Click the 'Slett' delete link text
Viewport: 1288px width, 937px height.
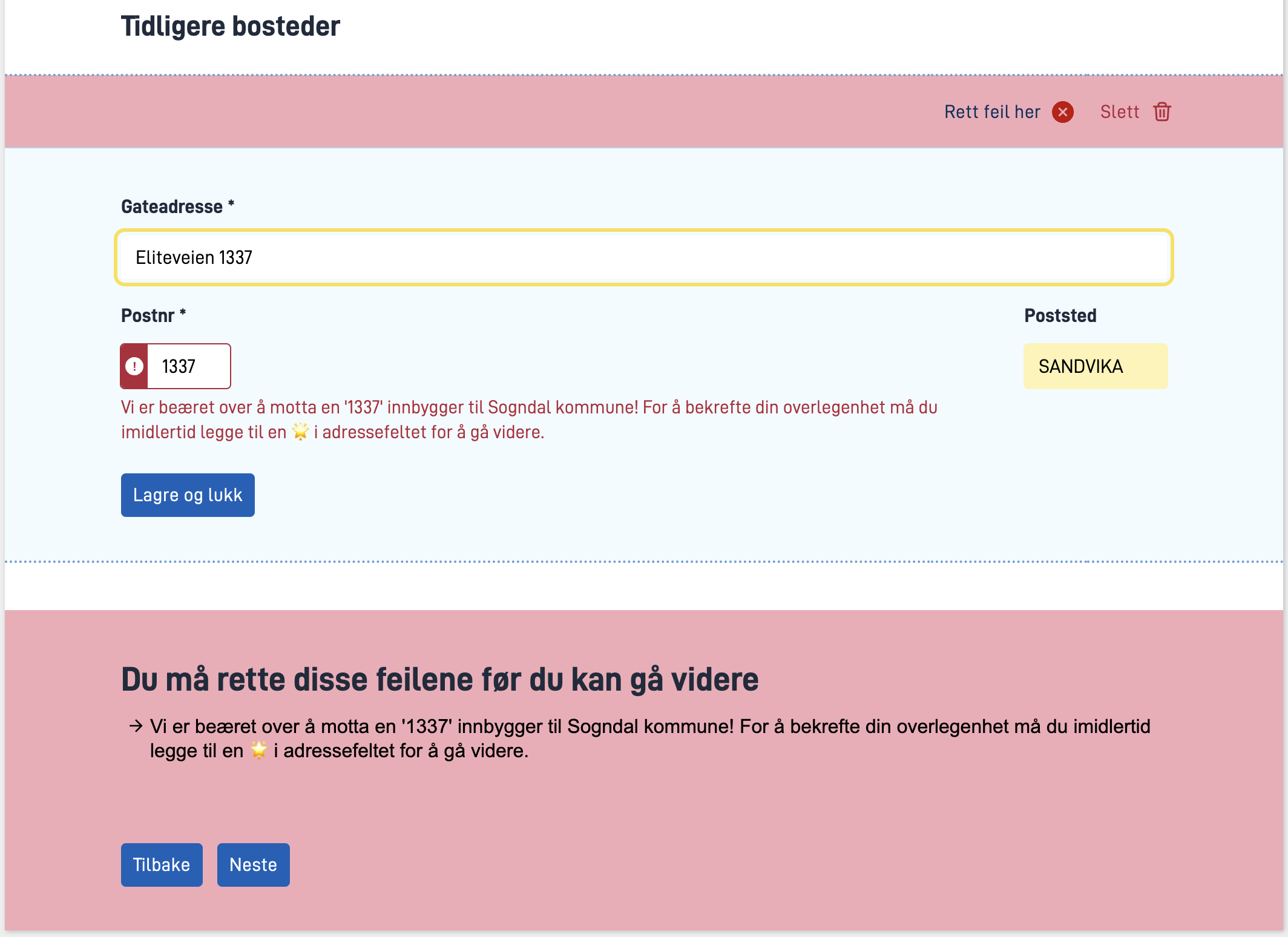[1119, 112]
